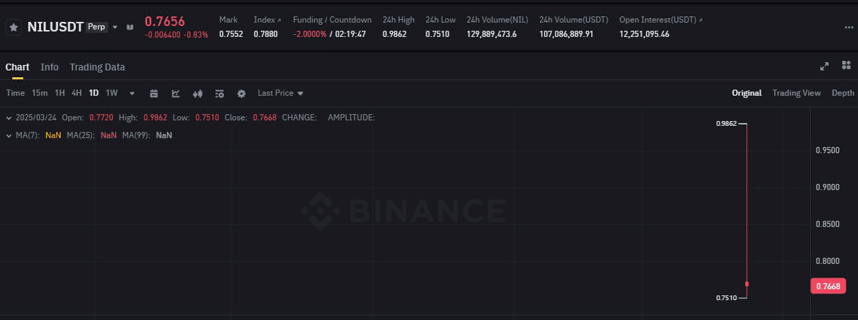
Task: Add NILUSDT to favorites with the star icon
Action: (13, 27)
